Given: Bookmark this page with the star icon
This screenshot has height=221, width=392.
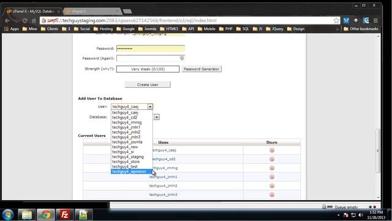Looking at the screenshot, I should 336,20.
